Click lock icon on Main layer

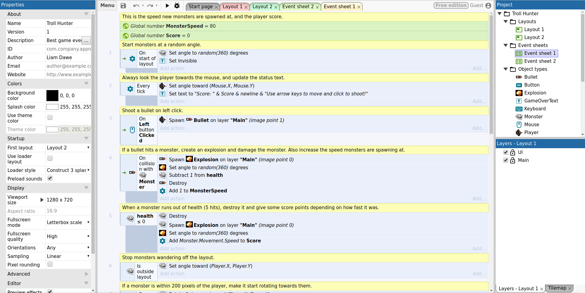(512, 160)
